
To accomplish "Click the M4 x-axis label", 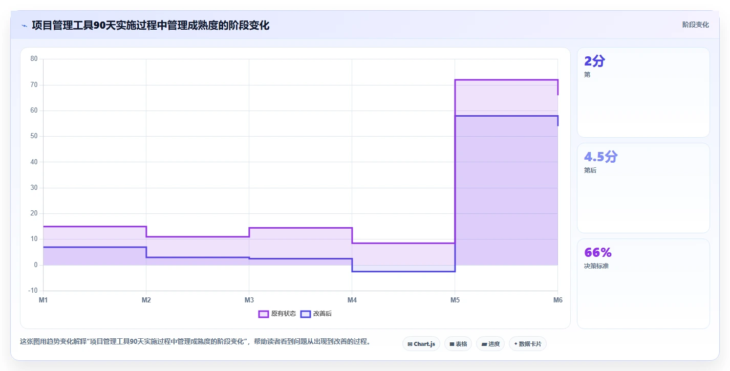I will 352,300.
